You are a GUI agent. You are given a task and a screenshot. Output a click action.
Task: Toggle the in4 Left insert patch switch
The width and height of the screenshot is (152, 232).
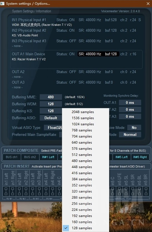pos(46,191)
